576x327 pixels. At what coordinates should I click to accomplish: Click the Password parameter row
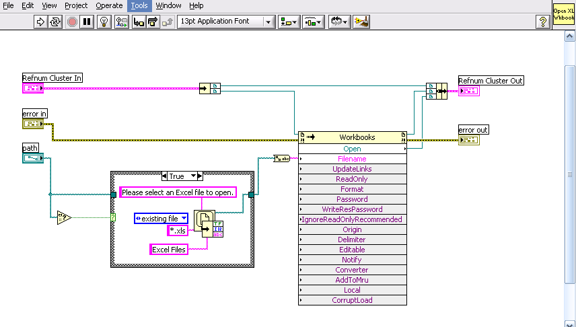pyautogui.click(x=353, y=199)
